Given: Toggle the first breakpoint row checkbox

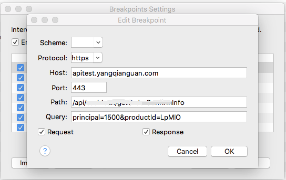Looking at the screenshot, I should pos(21,68).
